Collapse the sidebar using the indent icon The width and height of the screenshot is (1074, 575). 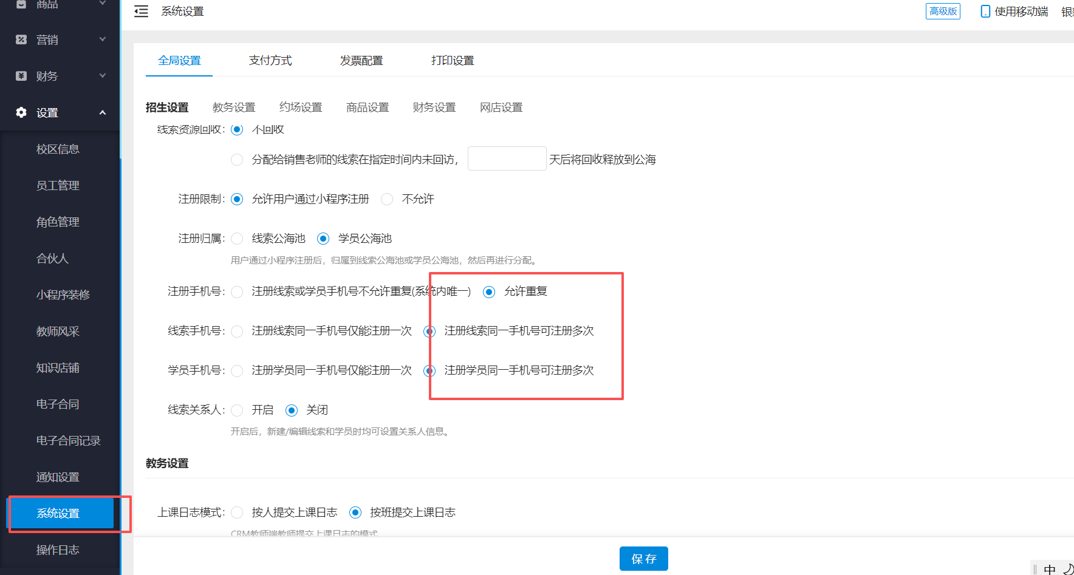(x=141, y=11)
